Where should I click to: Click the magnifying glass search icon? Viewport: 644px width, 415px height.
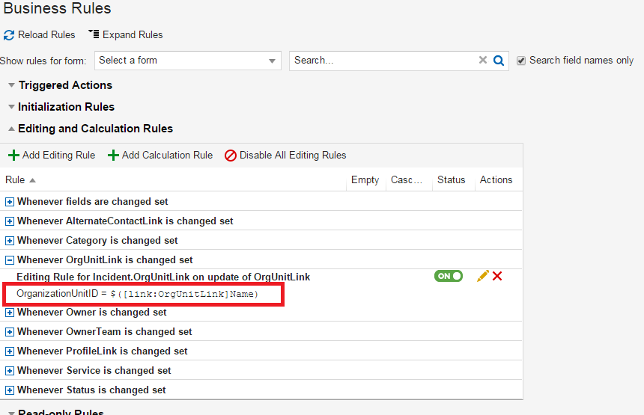tap(499, 61)
